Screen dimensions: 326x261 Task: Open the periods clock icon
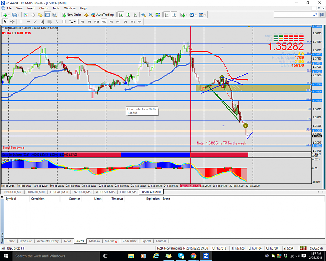192,15
